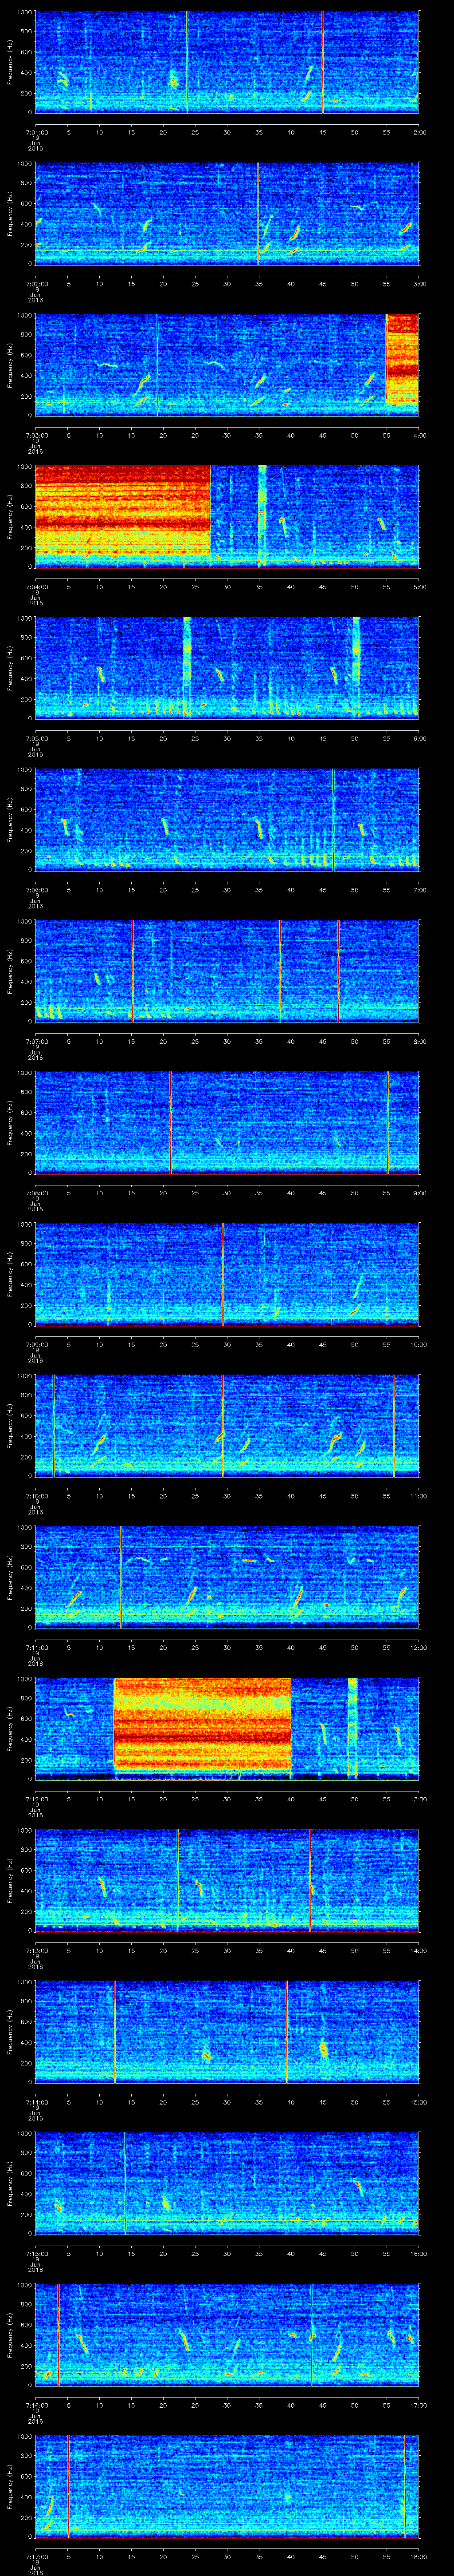The width and height of the screenshot is (454, 2576).
Task: Click the 3:00 end time label
Action: tap(419, 284)
